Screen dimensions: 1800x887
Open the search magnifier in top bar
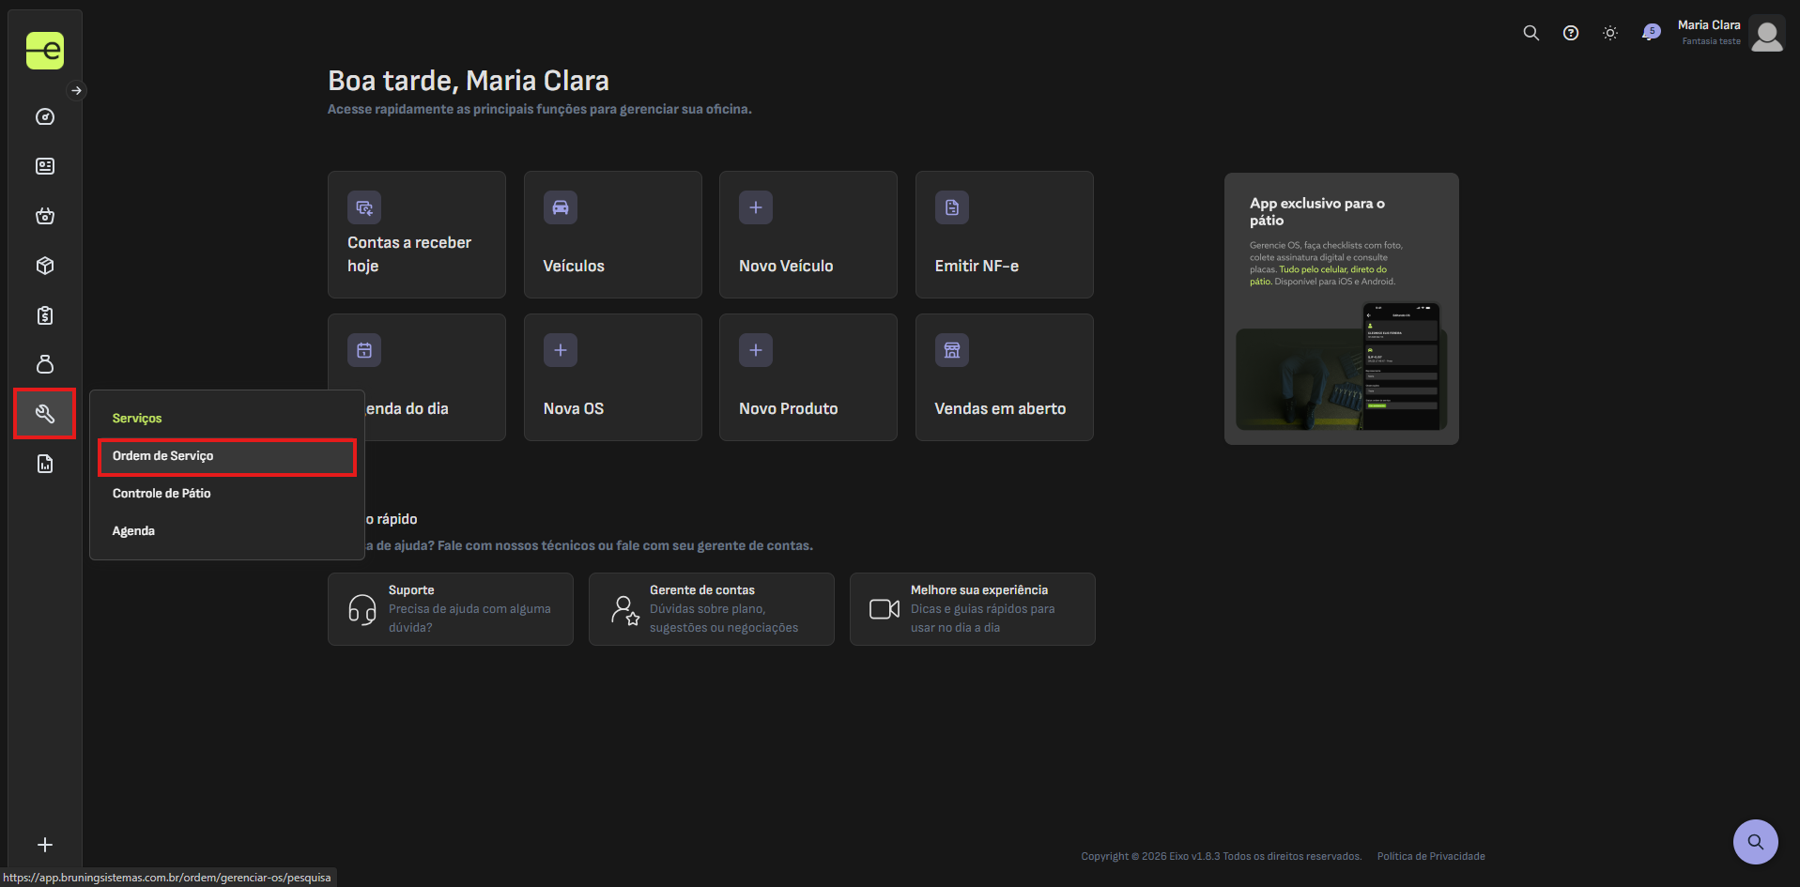(1531, 33)
